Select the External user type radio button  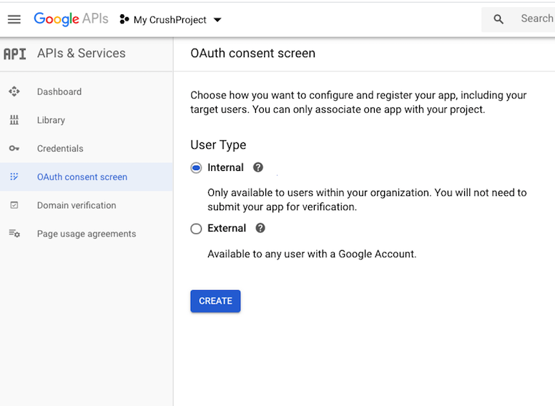[196, 229]
